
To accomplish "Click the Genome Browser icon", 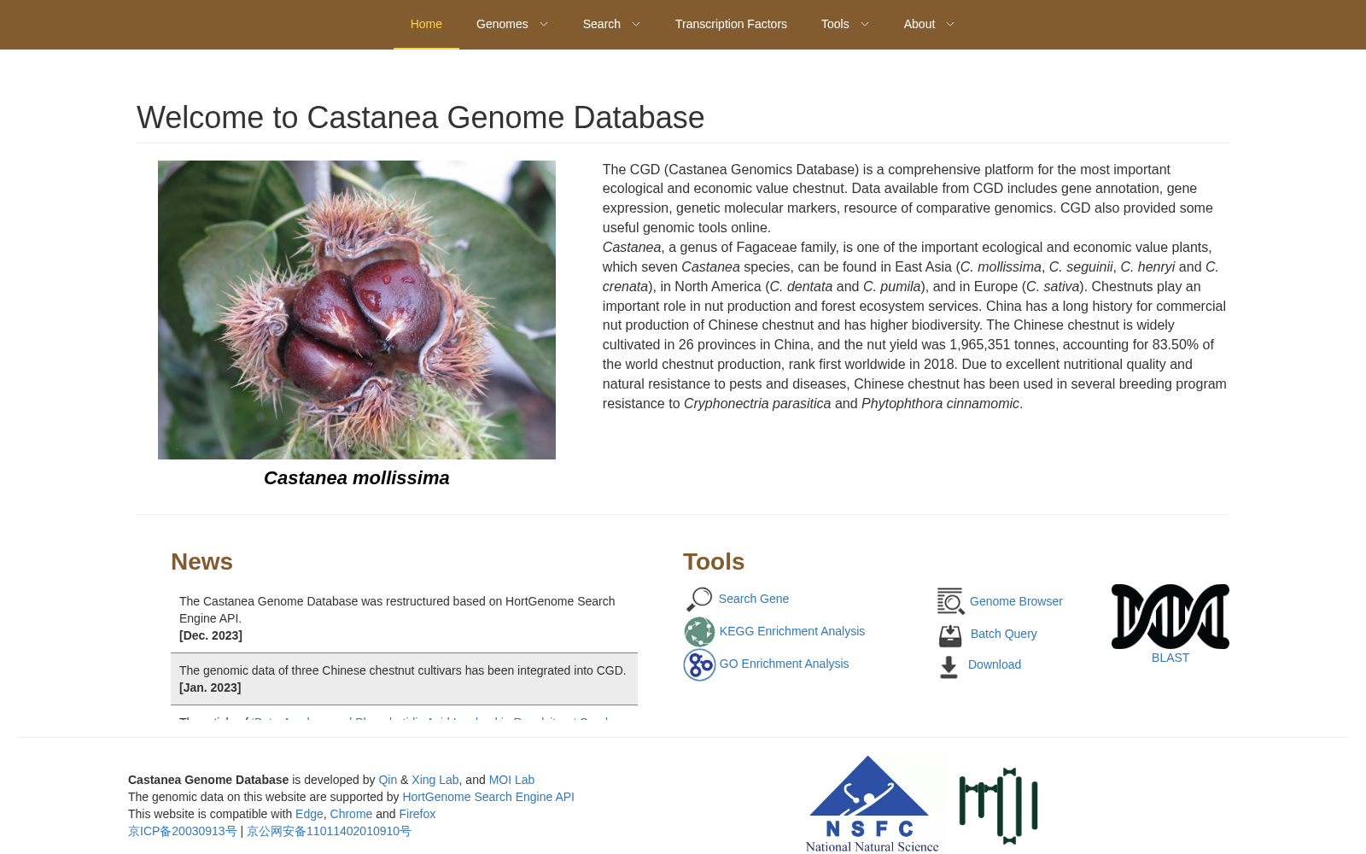I will point(950,601).
